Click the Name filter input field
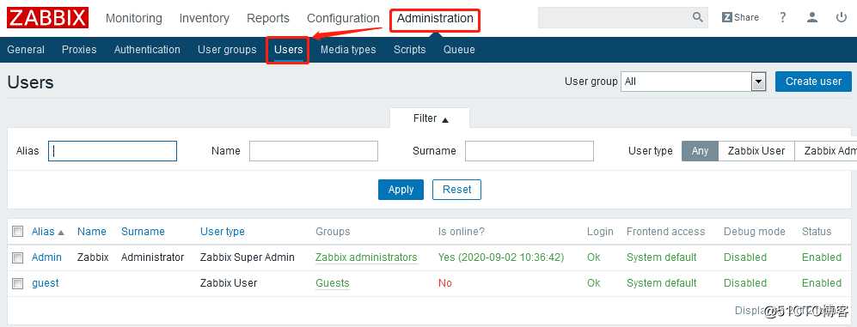 [314, 151]
